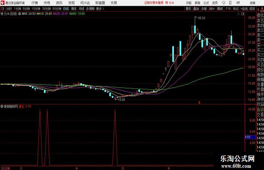Open the 行情 menu
264x170 pixels.
click(35, 3)
